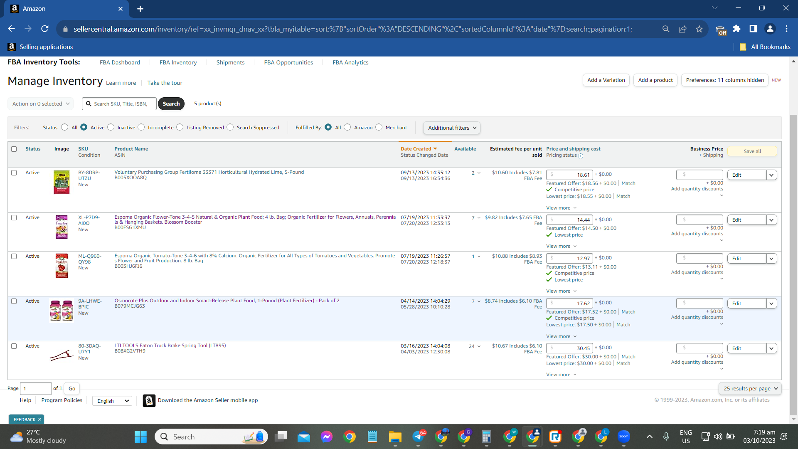This screenshot has width=798, height=449.
Task: Click in the Search SKU, Title, ISBN field
Action: [x=119, y=104]
